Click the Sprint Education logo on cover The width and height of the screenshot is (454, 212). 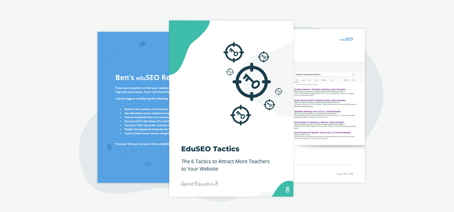click(199, 183)
